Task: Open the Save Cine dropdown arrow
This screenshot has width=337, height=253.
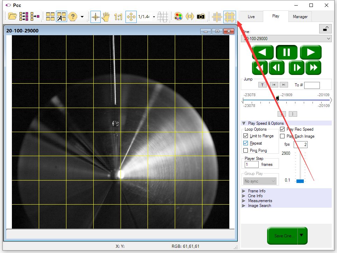Action: pyautogui.click(x=302, y=235)
